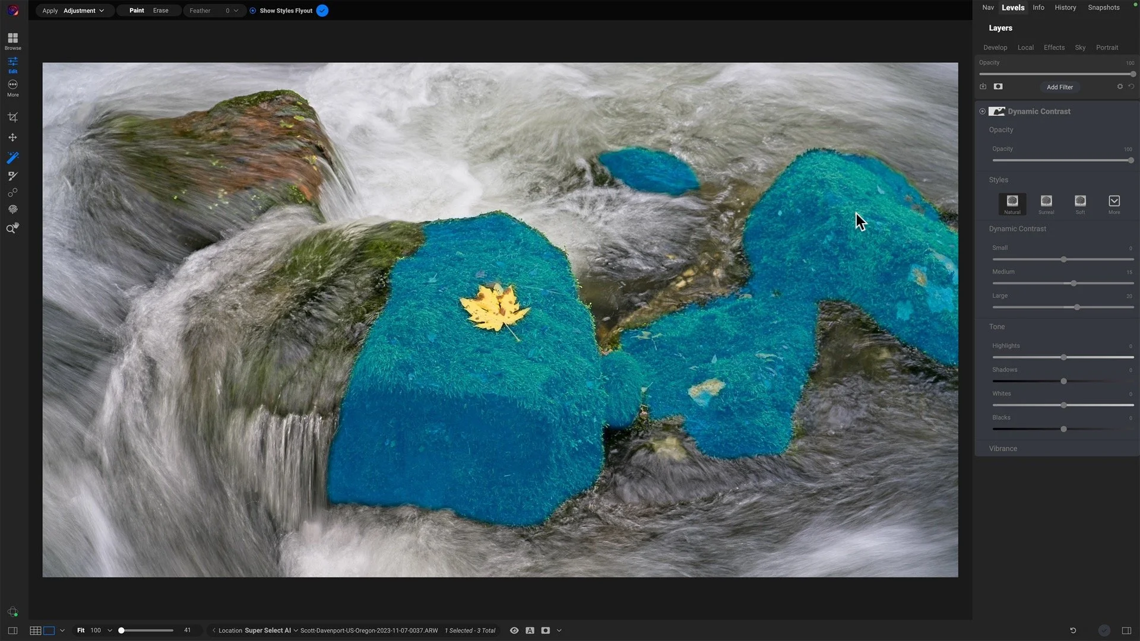This screenshot has height=641, width=1140.
Task: Open the History panel
Action: pyautogui.click(x=1065, y=7)
